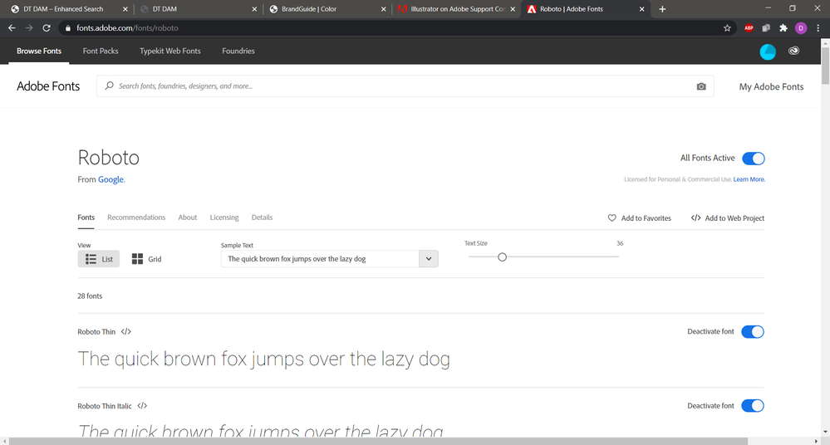Click the heart Add to Favorites

[x=639, y=218]
